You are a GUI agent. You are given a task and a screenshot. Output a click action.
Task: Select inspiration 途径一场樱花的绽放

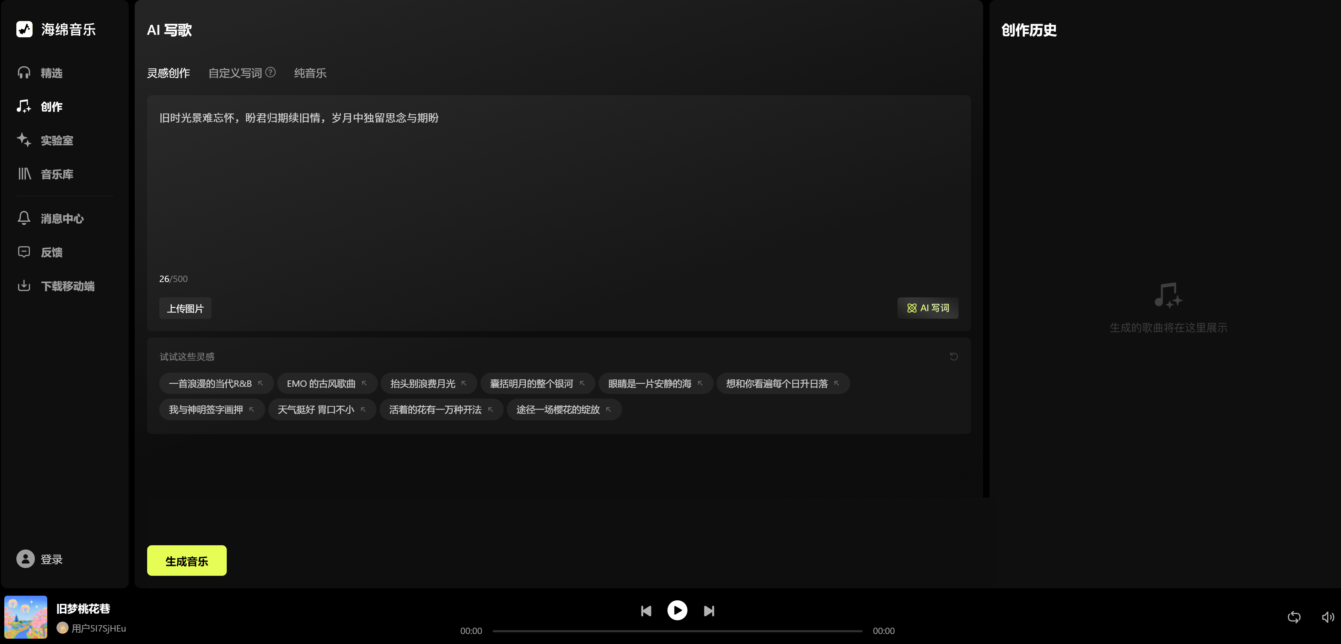(x=564, y=410)
